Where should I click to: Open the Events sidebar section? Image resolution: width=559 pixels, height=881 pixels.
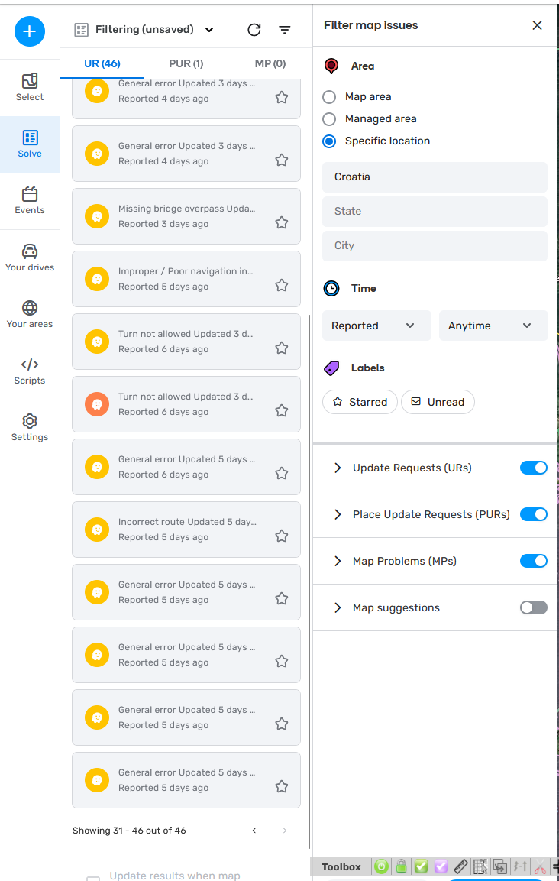(x=30, y=201)
